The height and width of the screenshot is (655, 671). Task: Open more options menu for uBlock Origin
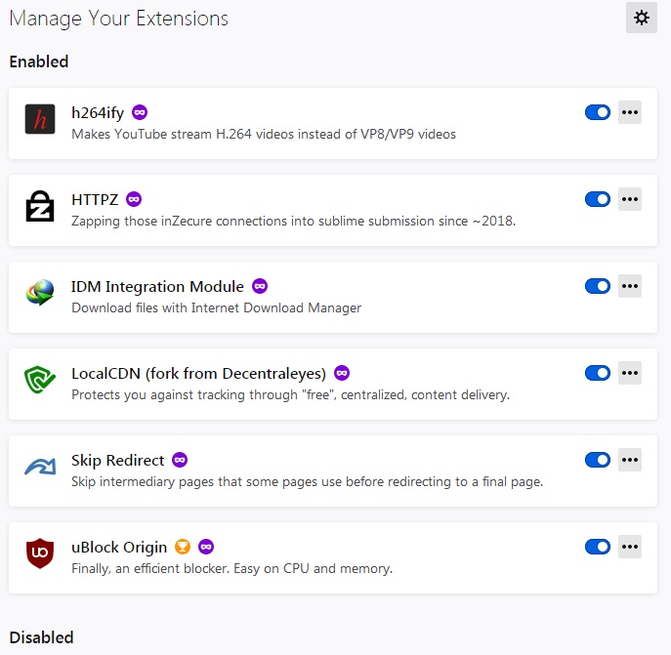[x=630, y=547]
